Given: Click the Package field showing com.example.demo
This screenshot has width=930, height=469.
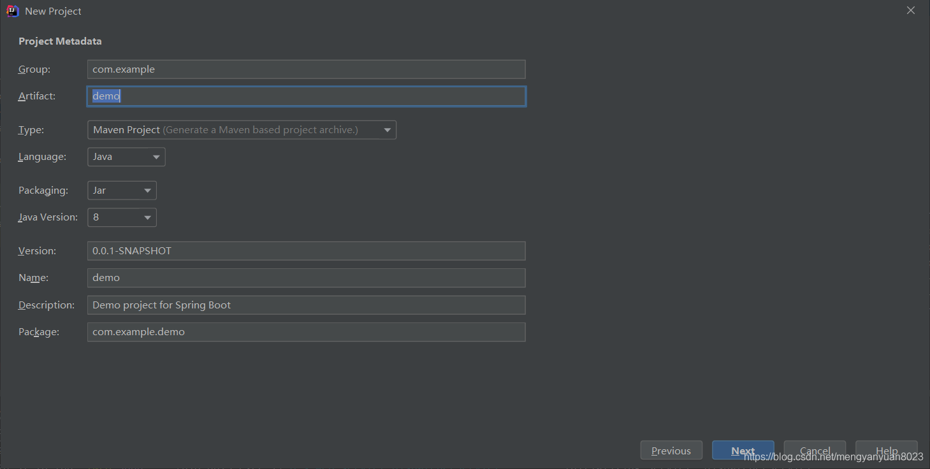Looking at the screenshot, I should [306, 331].
